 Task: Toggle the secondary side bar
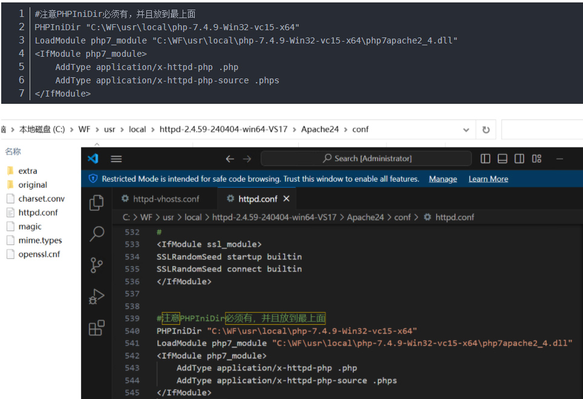tap(519, 159)
